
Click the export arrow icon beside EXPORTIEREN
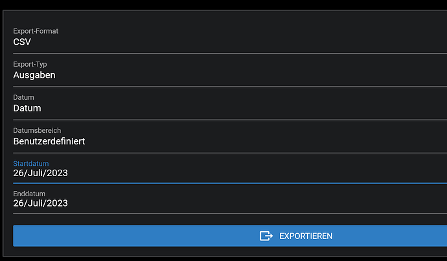coord(266,236)
